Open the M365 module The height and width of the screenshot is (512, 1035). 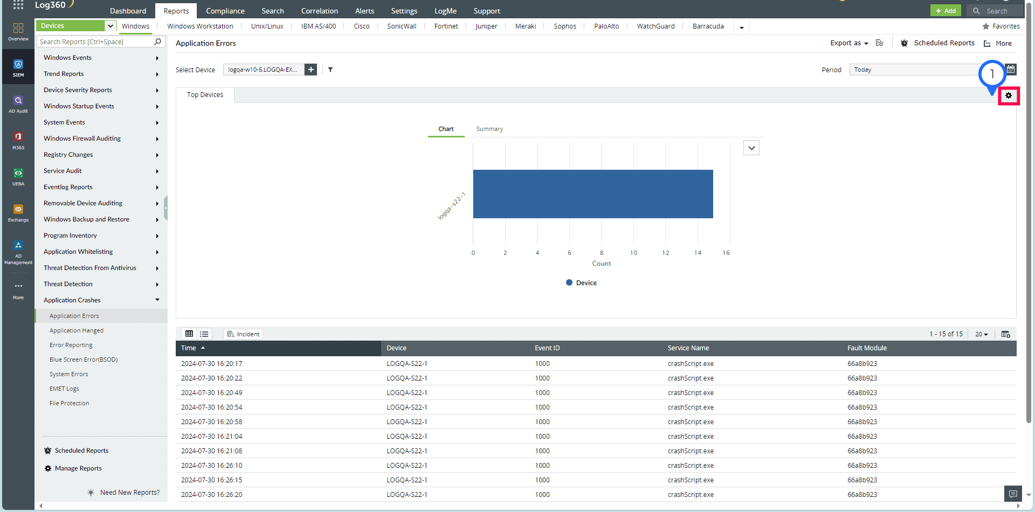point(18,140)
